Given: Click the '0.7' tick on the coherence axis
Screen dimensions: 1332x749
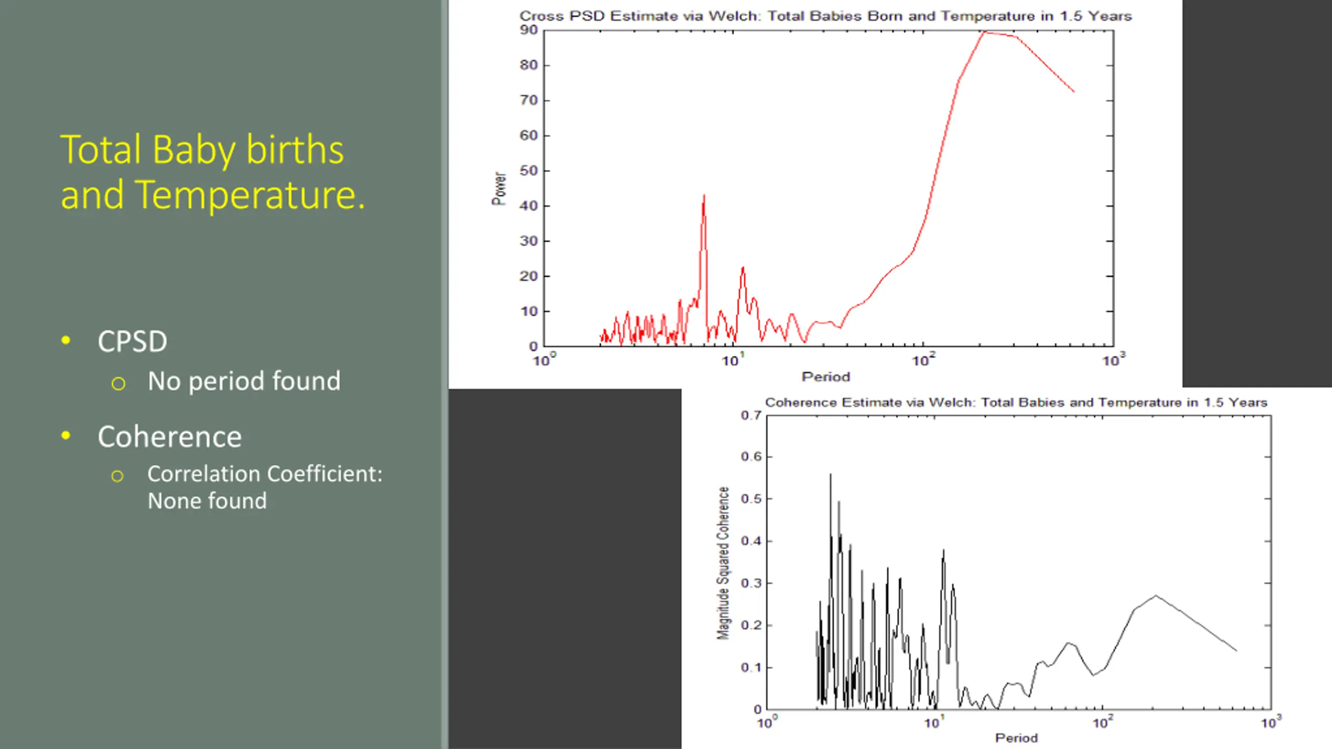Looking at the screenshot, I should tap(751, 415).
